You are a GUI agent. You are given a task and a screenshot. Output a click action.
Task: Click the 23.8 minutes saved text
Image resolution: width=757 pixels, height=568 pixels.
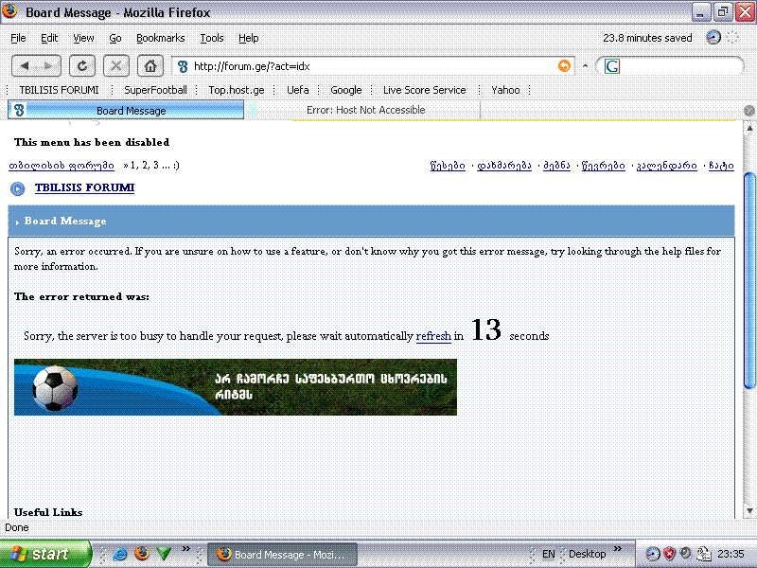point(647,38)
